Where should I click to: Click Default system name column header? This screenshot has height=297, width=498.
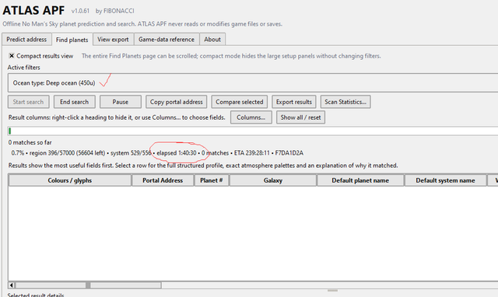(446, 180)
